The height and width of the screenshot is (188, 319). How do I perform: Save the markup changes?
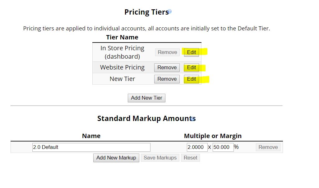click(160, 158)
